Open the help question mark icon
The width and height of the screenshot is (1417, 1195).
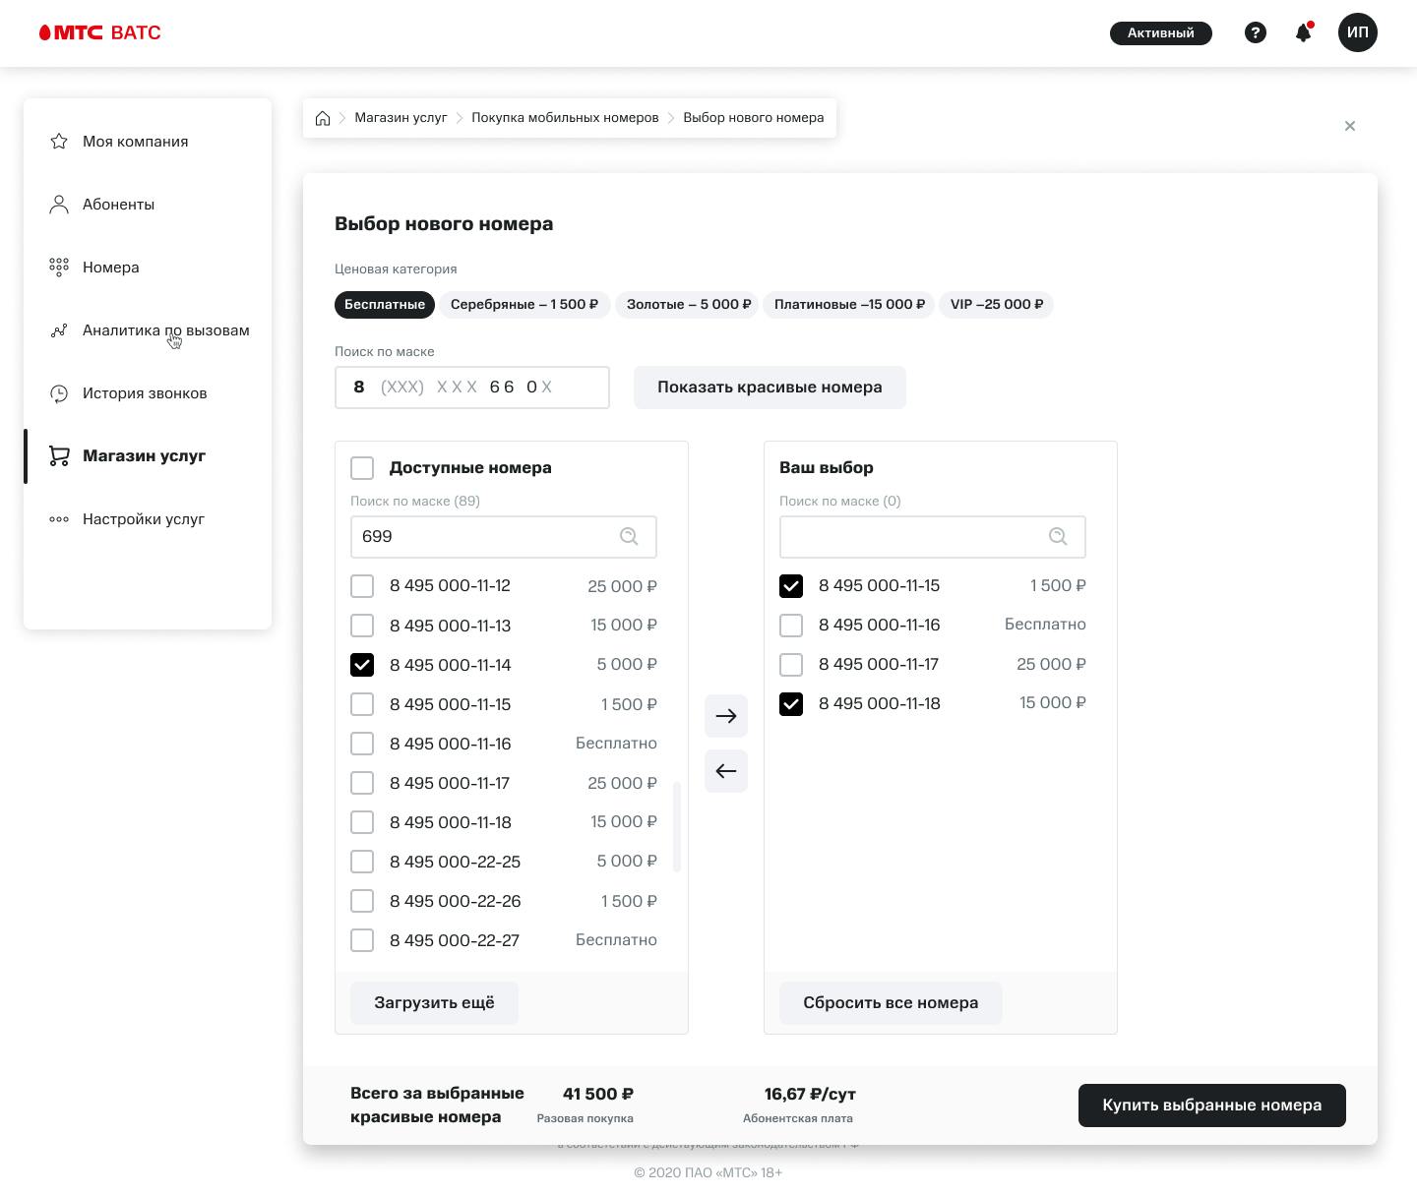pos(1256,32)
